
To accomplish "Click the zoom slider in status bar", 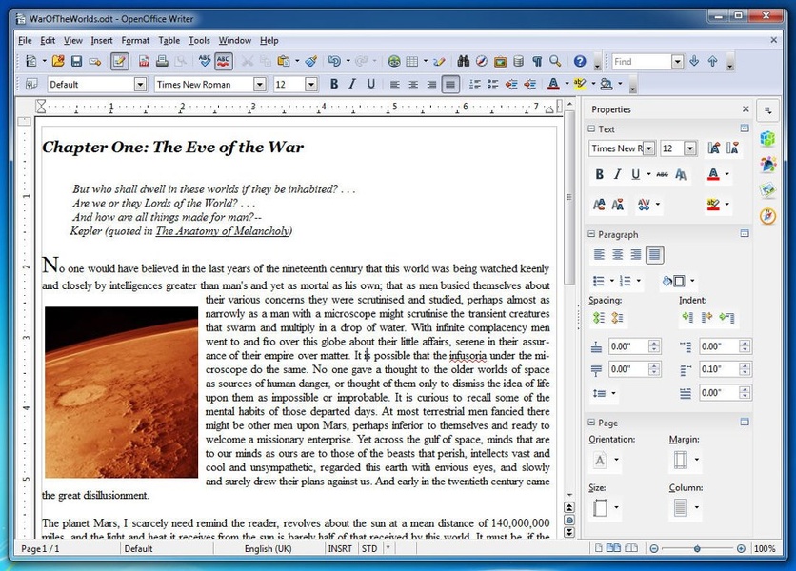I will point(698,549).
